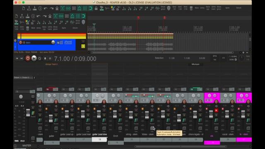Go to project end in the transport
The width and height of the screenshot is (265, 149).
(x=22, y=58)
